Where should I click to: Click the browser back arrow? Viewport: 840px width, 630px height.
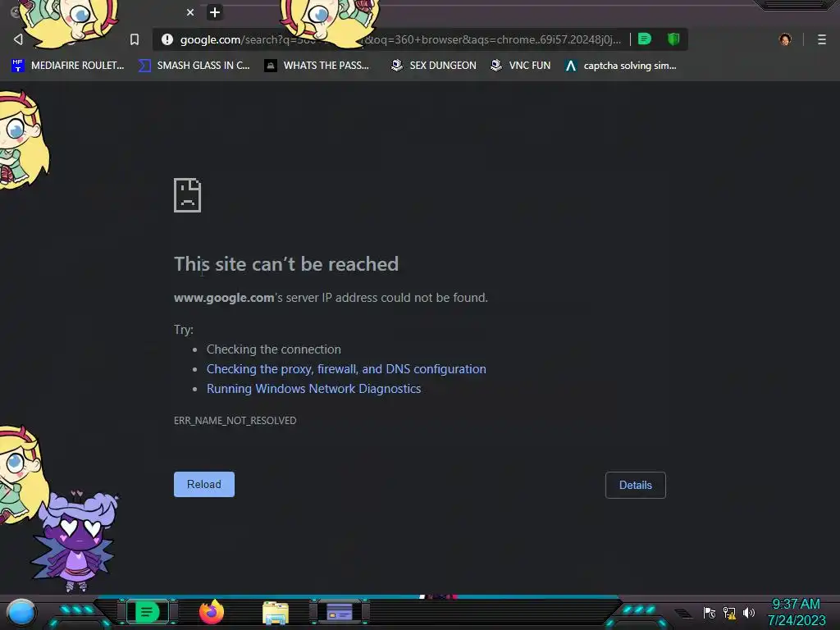click(18, 39)
